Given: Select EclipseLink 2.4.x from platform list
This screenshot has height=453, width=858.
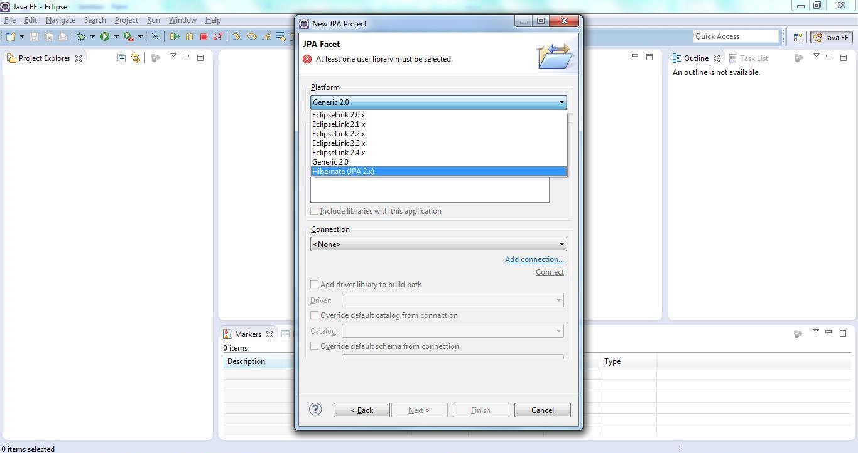Looking at the screenshot, I should click(438, 153).
